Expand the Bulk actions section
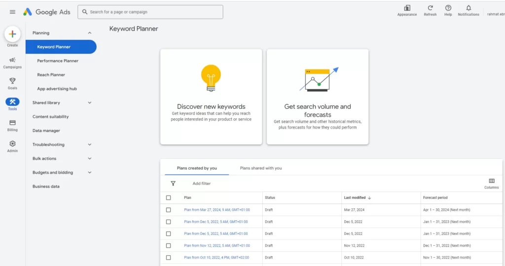Viewport: 505px width, 266px height. pos(90,158)
